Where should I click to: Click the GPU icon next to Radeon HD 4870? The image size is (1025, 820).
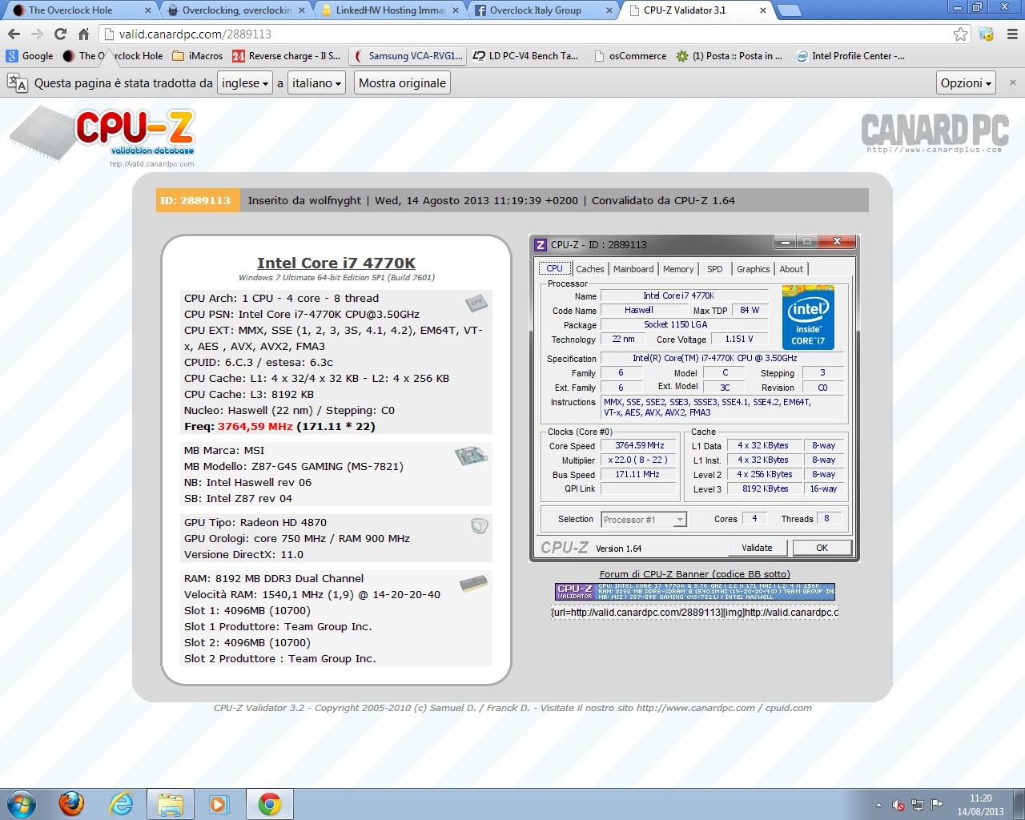pyautogui.click(x=479, y=526)
